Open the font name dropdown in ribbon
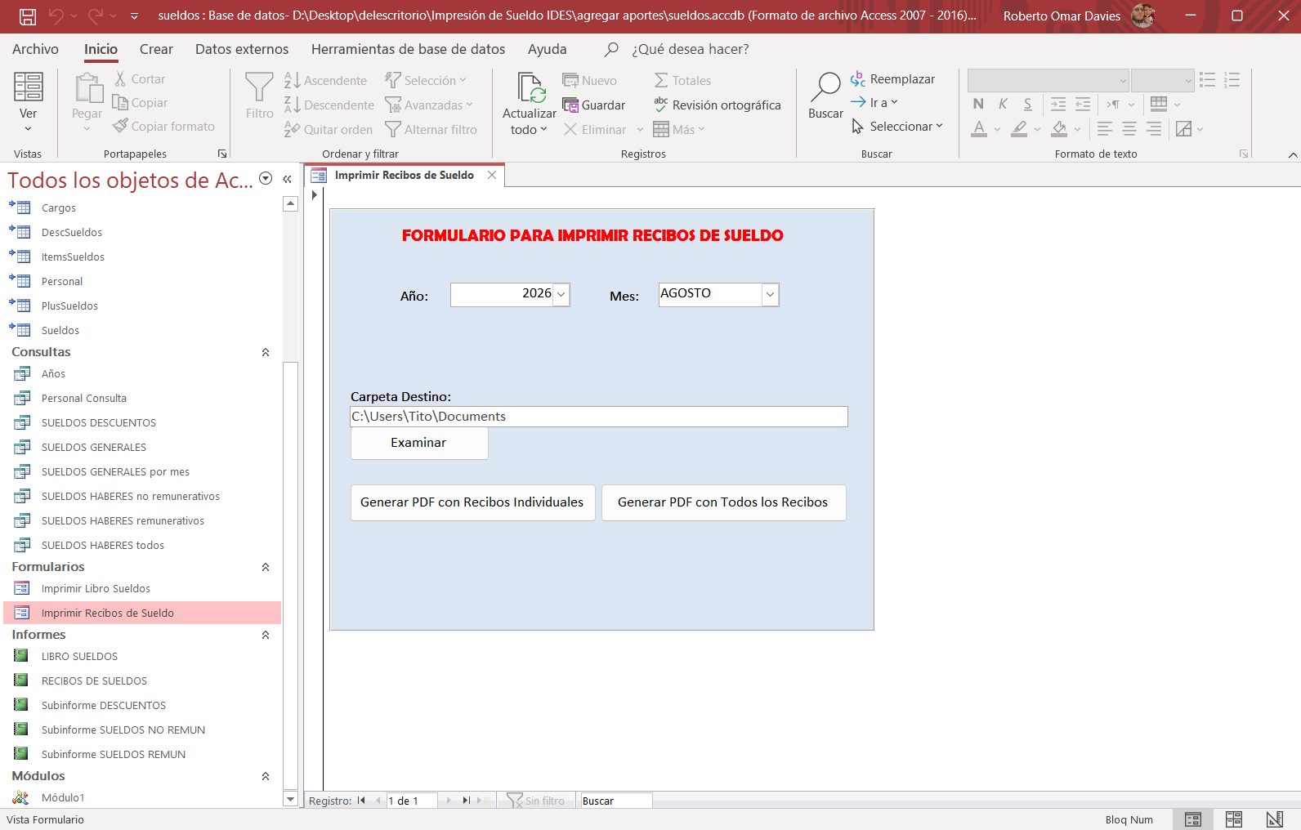The height and width of the screenshot is (830, 1301). point(1123,80)
